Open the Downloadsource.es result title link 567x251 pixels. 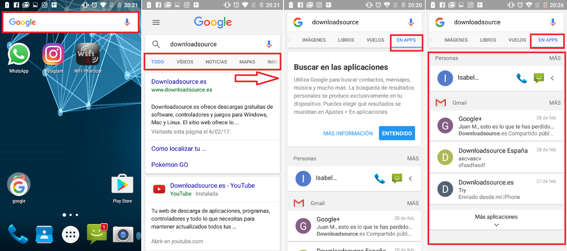point(179,81)
